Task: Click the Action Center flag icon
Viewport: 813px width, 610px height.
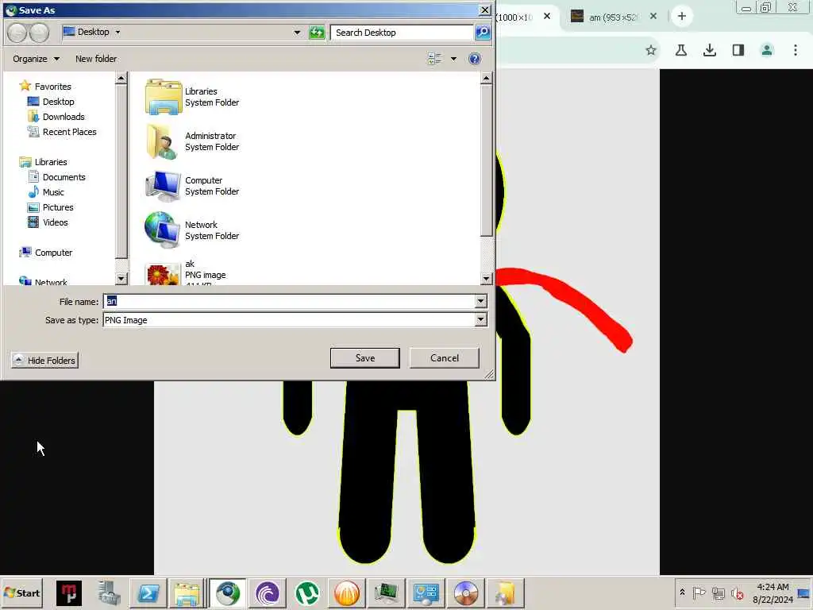Action: tap(699, 593)
